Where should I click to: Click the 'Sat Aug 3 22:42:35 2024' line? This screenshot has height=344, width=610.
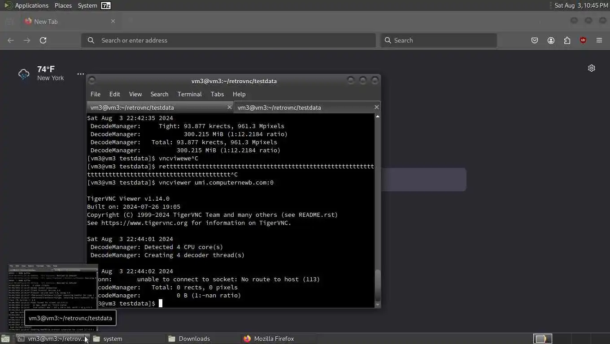130,118
